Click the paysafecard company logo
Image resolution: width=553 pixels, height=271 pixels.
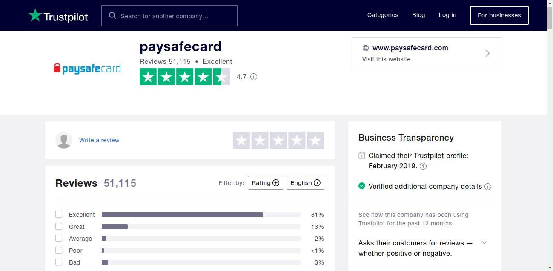[x=87, y=68]
